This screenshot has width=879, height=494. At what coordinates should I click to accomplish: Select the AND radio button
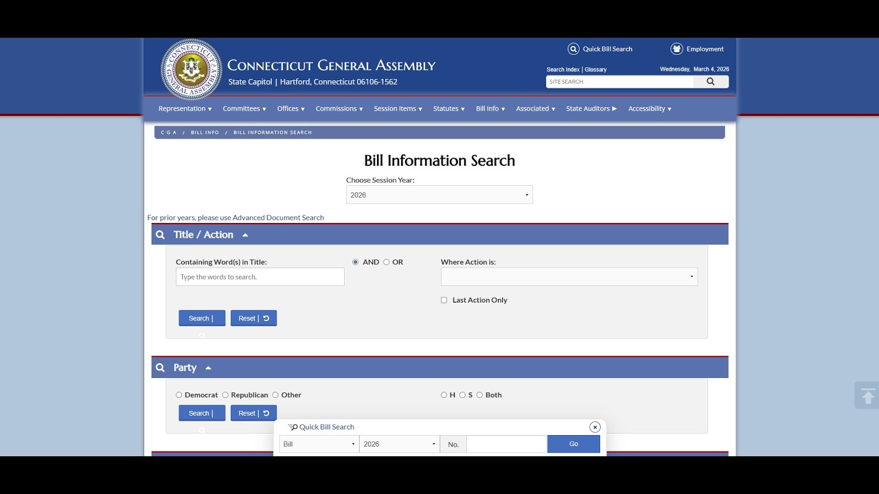coord(355,262)
